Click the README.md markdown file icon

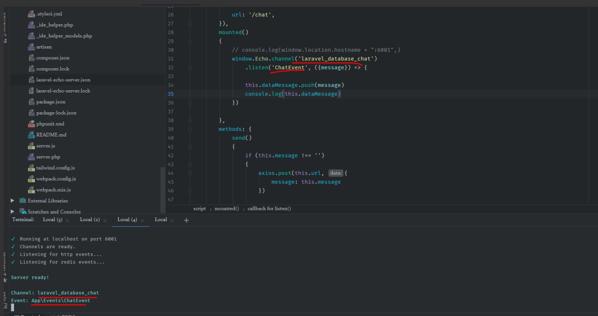click(31, 135)
